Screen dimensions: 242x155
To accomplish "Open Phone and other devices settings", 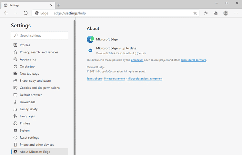I will pyautogui.click(x=39, y=145).
